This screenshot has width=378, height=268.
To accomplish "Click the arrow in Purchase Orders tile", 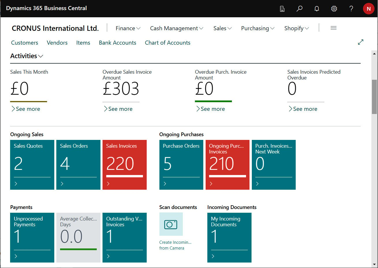I will coord(165,184).
